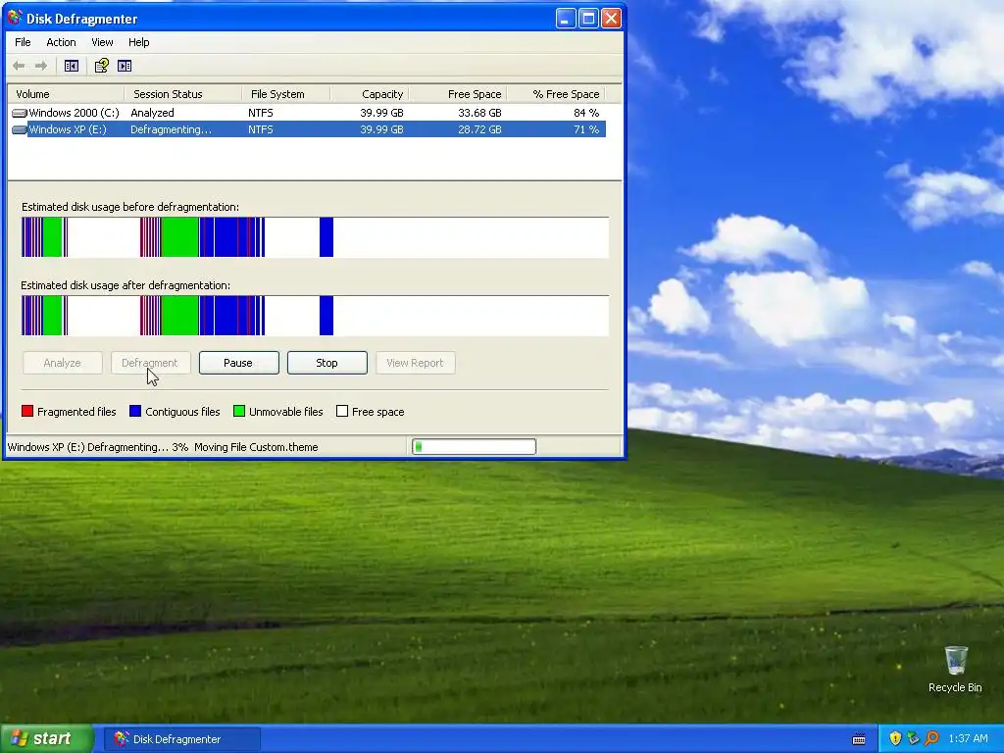Click the security shield tray icon
The height and width of the screenshot is (753, 1004).
pos(895,738)
